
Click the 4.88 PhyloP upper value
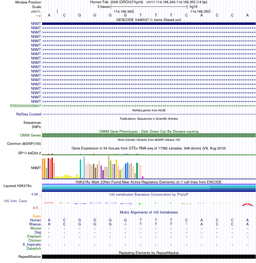click(34, 194)
